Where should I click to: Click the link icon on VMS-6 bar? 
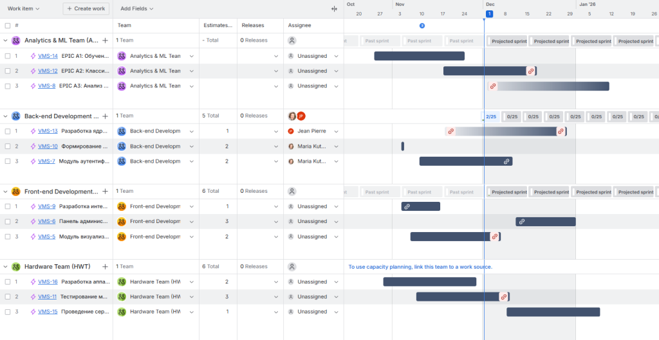(x=521, y=222)
